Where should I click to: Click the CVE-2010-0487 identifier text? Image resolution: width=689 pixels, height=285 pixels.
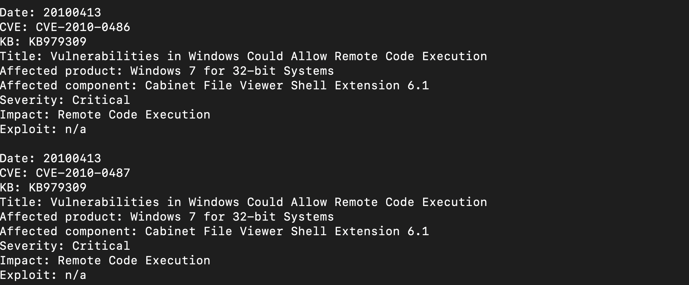click(83, 173)
